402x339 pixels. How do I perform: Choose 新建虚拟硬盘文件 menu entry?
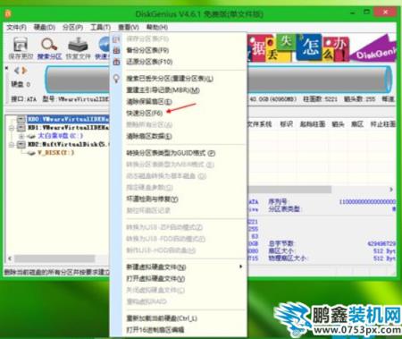pos(156,267)
